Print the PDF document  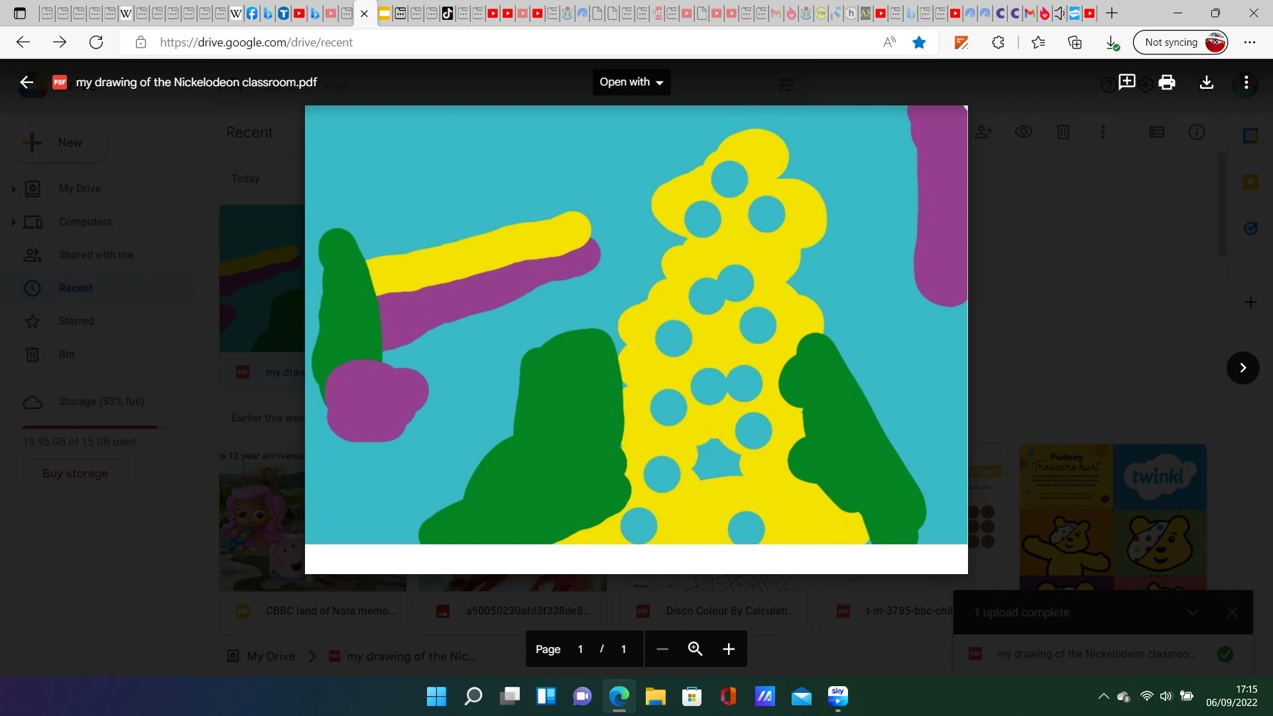pos(1166,82)
